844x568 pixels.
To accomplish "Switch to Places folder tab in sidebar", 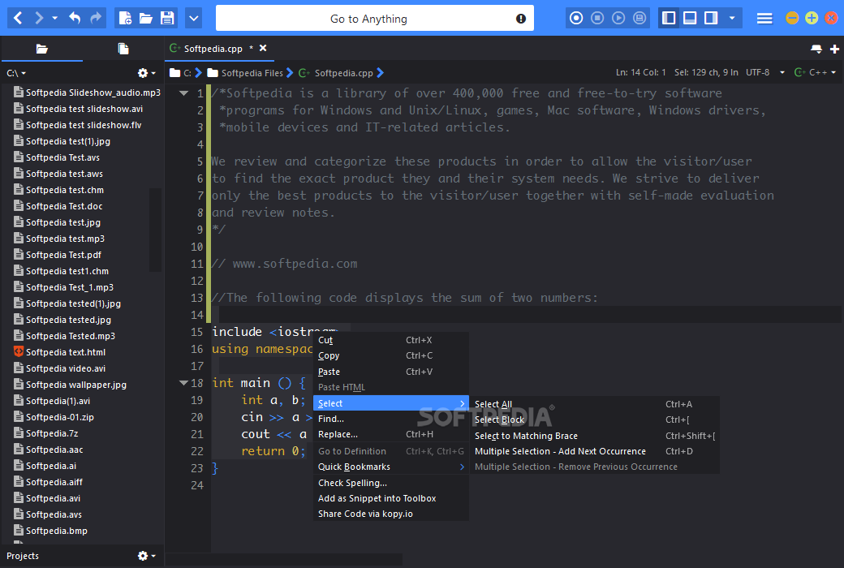I will pos(42,49).
